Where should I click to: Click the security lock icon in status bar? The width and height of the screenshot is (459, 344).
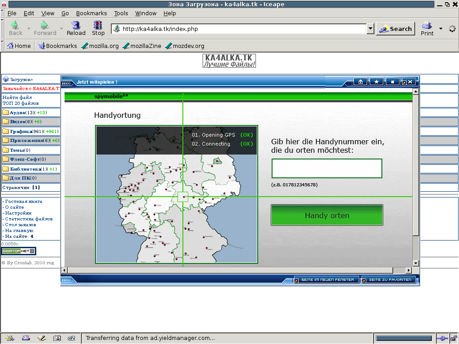tap(453, 338)
